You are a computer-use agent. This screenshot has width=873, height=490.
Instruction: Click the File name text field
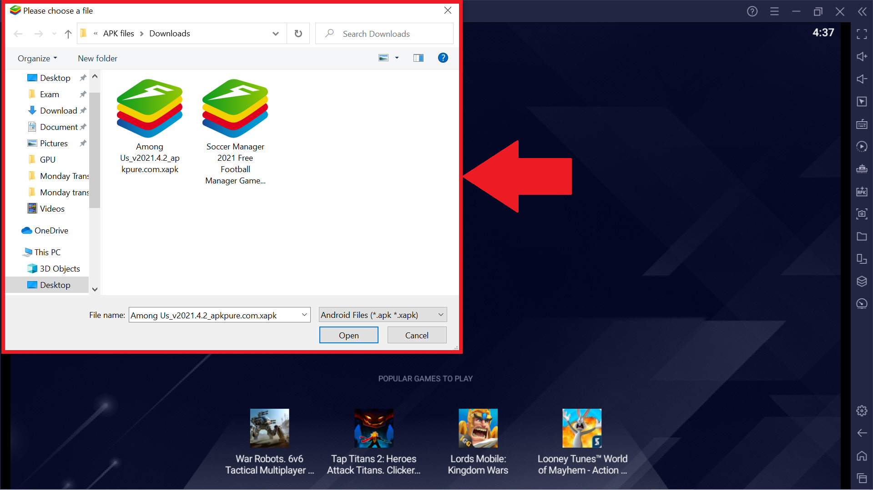215,315
